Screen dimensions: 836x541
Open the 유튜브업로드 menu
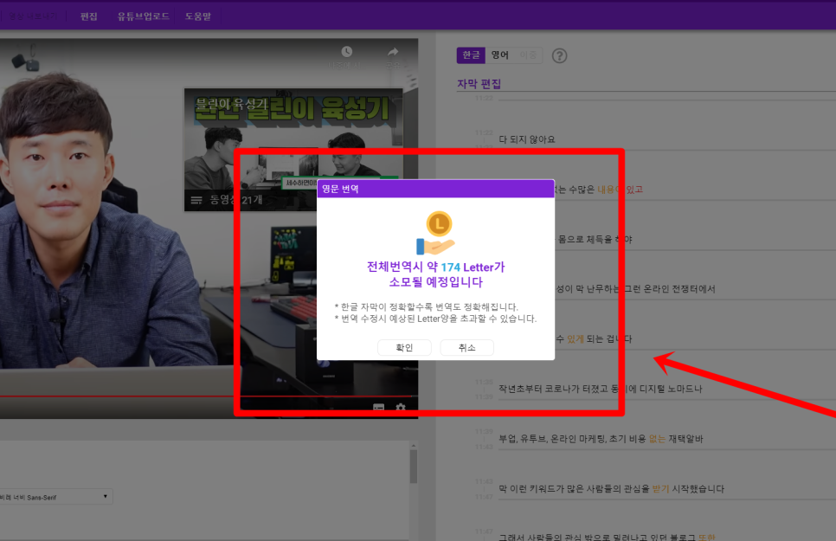coord(144,16)
